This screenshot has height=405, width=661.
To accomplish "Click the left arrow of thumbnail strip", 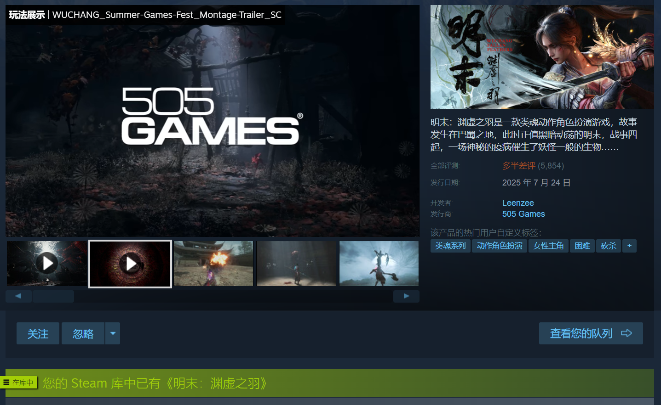I will pyautogui.click(x=18, y=296).
